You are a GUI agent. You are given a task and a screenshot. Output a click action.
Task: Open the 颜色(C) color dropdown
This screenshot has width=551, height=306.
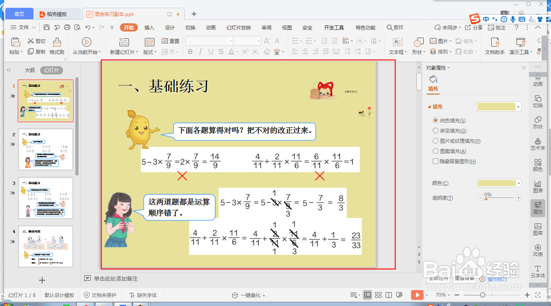[x=499, y=183]
